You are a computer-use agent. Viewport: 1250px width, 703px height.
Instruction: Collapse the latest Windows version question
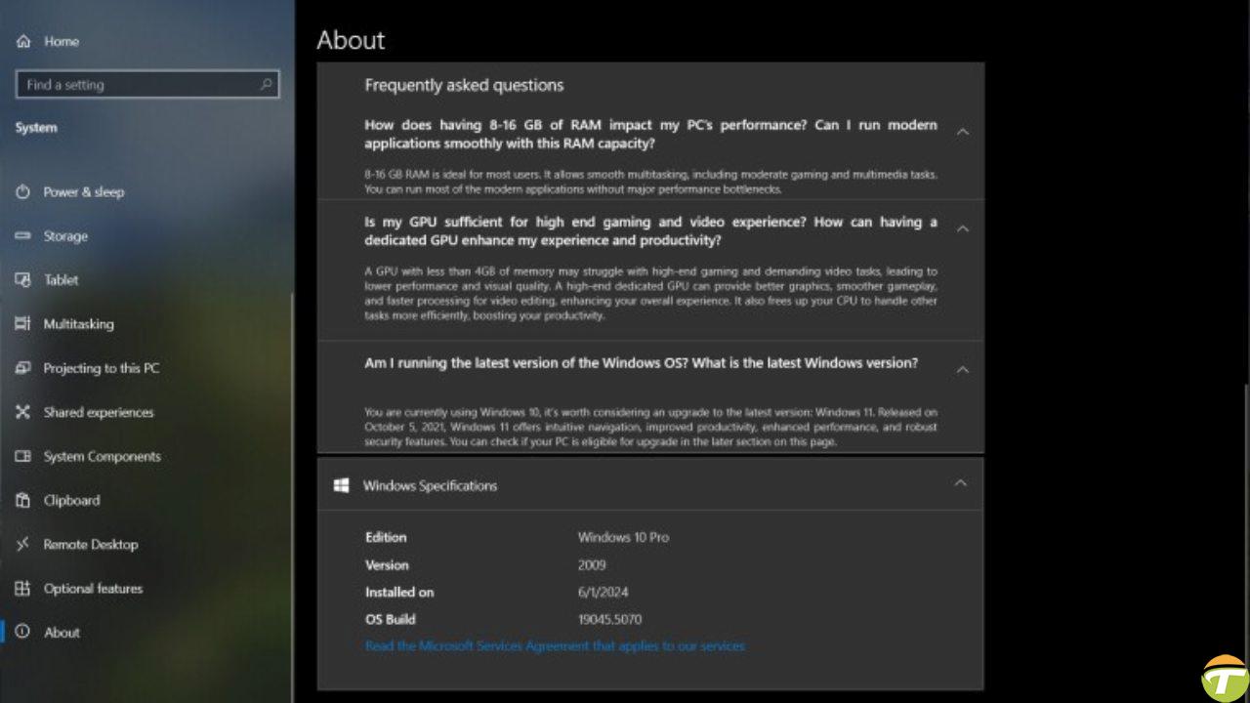[x=962, y=370]
